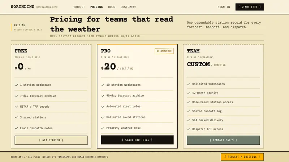Click the '$0 / MO' price
This screenshot has height=162, width=289.
pyautogui.click(x=23, y=67)
